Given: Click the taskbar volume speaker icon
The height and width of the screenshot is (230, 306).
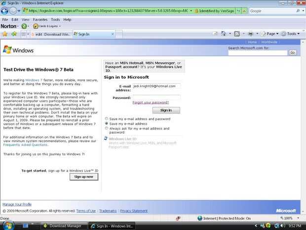Looking at the screenshot, I should pos(282,226).
